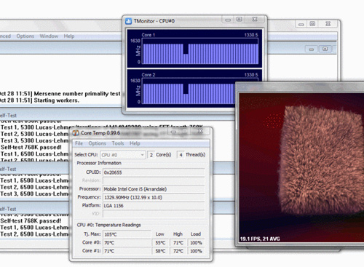Image resolution: width=364 pixels, height=267 pixels.
Task: Click the Core #0 high value 71°C
Action: coord(178,243)
